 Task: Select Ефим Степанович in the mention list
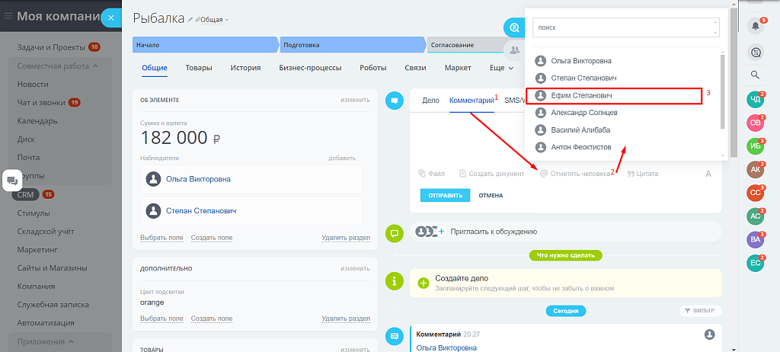[x=614, y=95]
